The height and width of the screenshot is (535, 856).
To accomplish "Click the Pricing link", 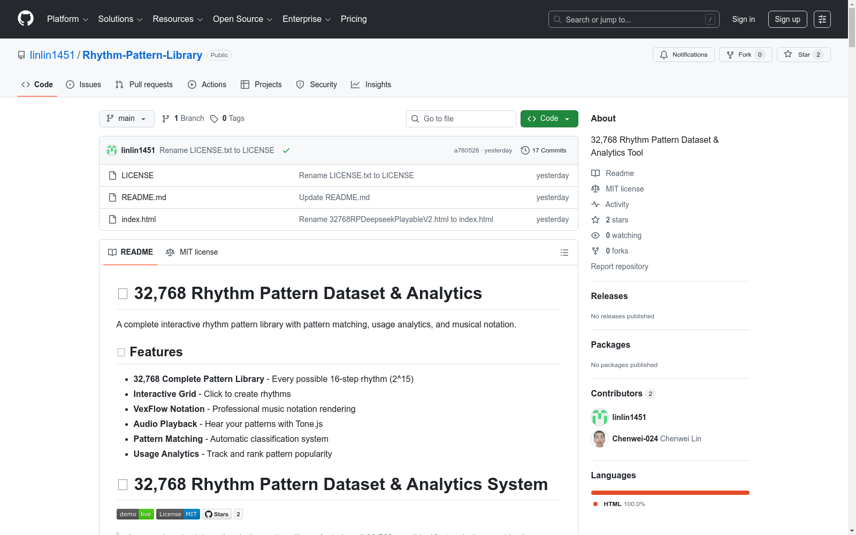I will tap(354, 19).
